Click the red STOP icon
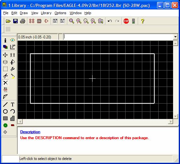Screen dimensions: 180x164 point(126,21)
